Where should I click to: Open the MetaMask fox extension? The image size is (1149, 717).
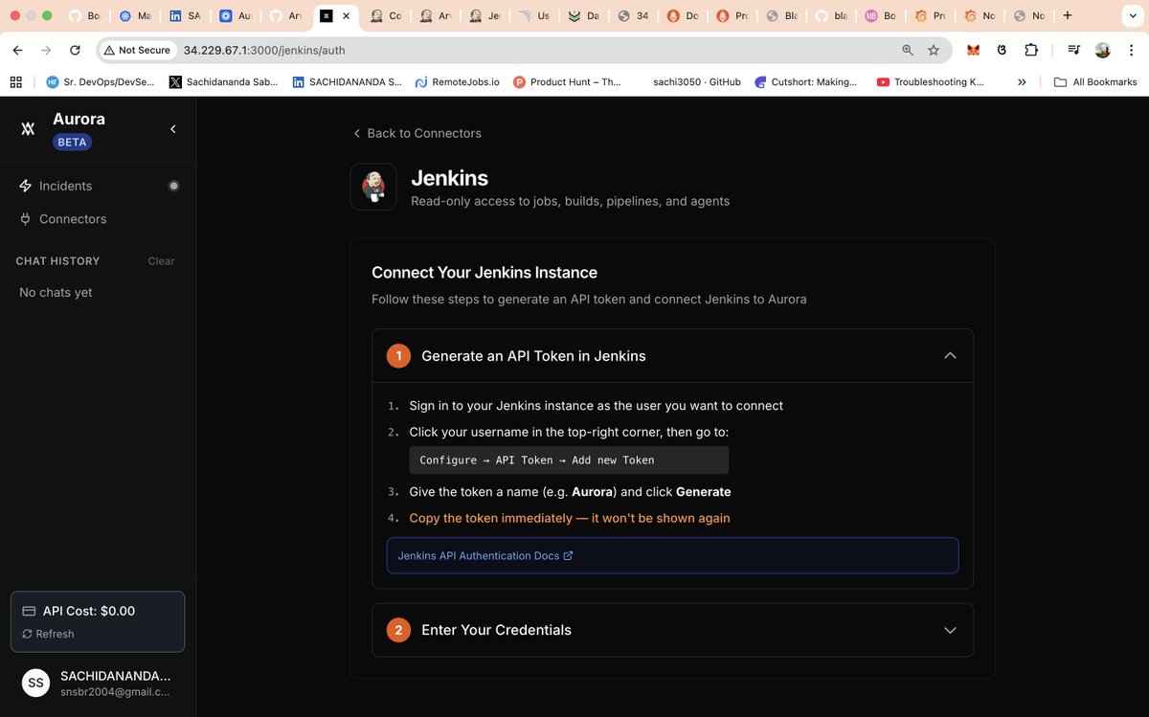click(973, 50)
